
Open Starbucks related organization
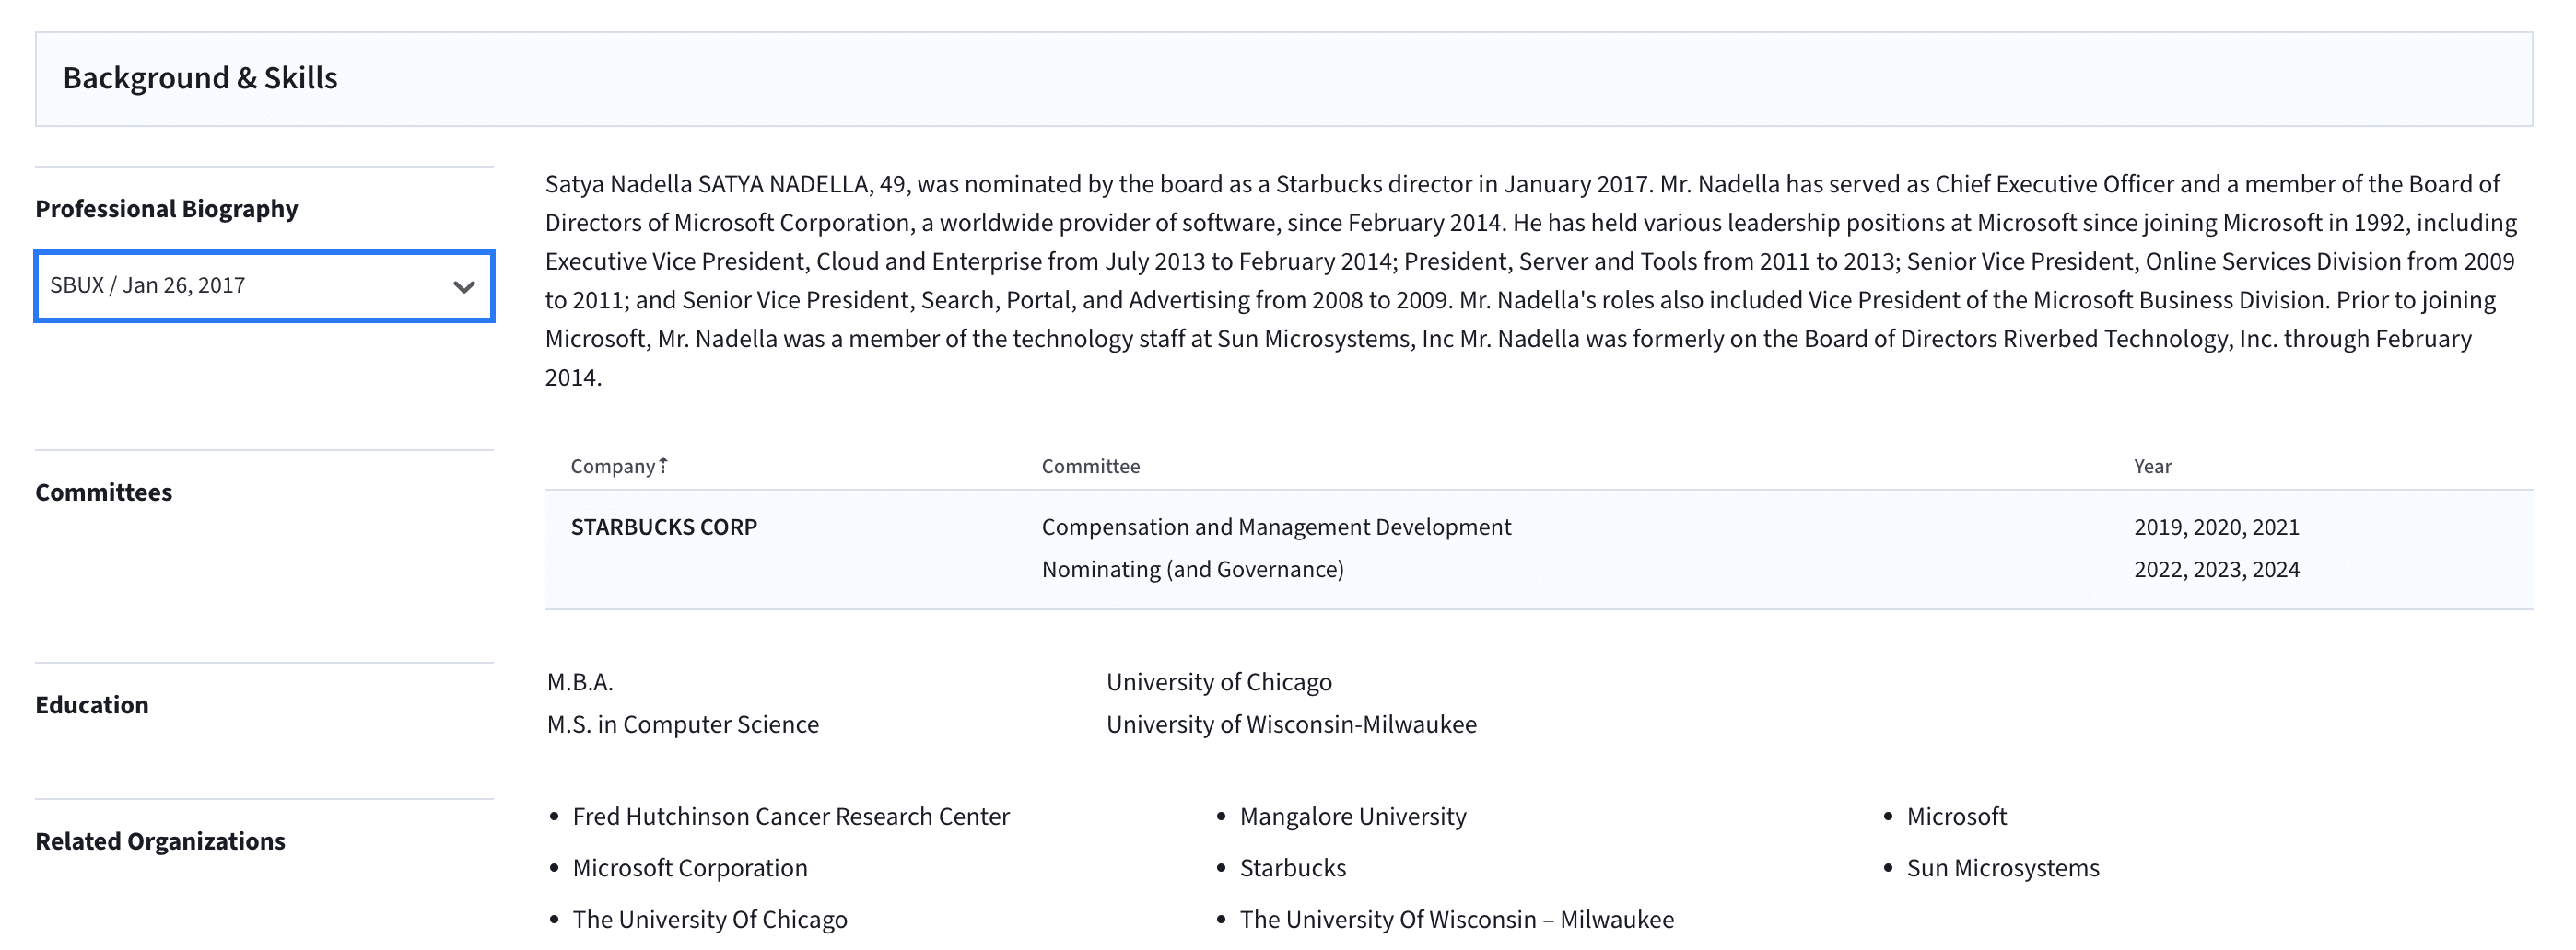(x=1293, y=868)
